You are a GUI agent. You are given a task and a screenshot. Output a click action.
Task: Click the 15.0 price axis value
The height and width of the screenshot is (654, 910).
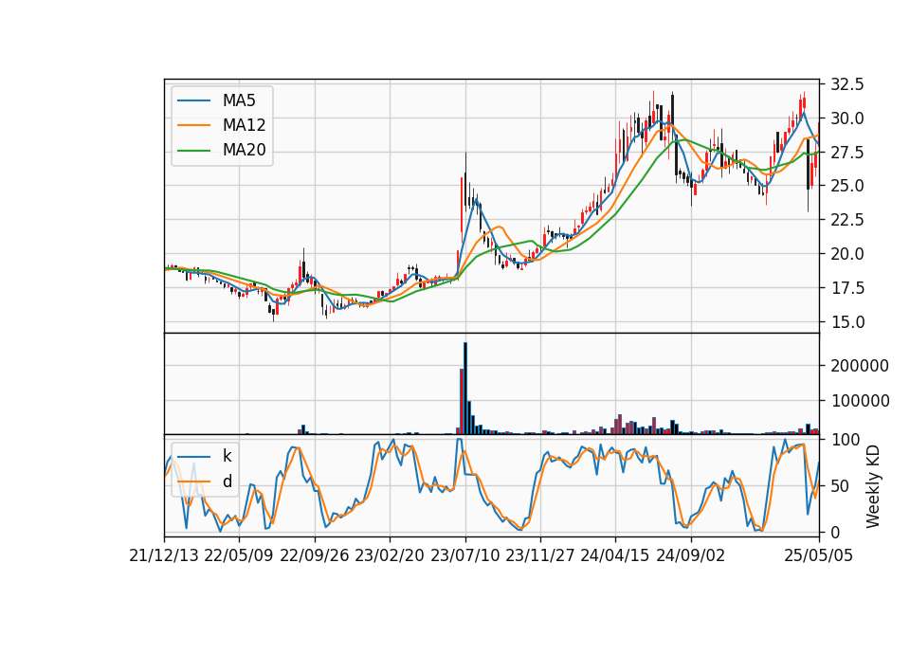pyautogui.click(x=847, y=322)
